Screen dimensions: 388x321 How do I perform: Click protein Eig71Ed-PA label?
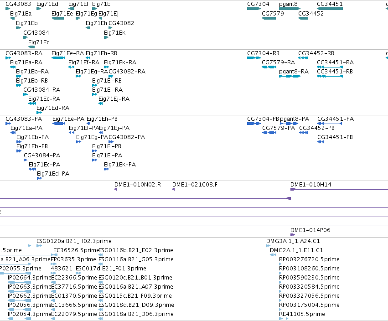click(53, 174)
